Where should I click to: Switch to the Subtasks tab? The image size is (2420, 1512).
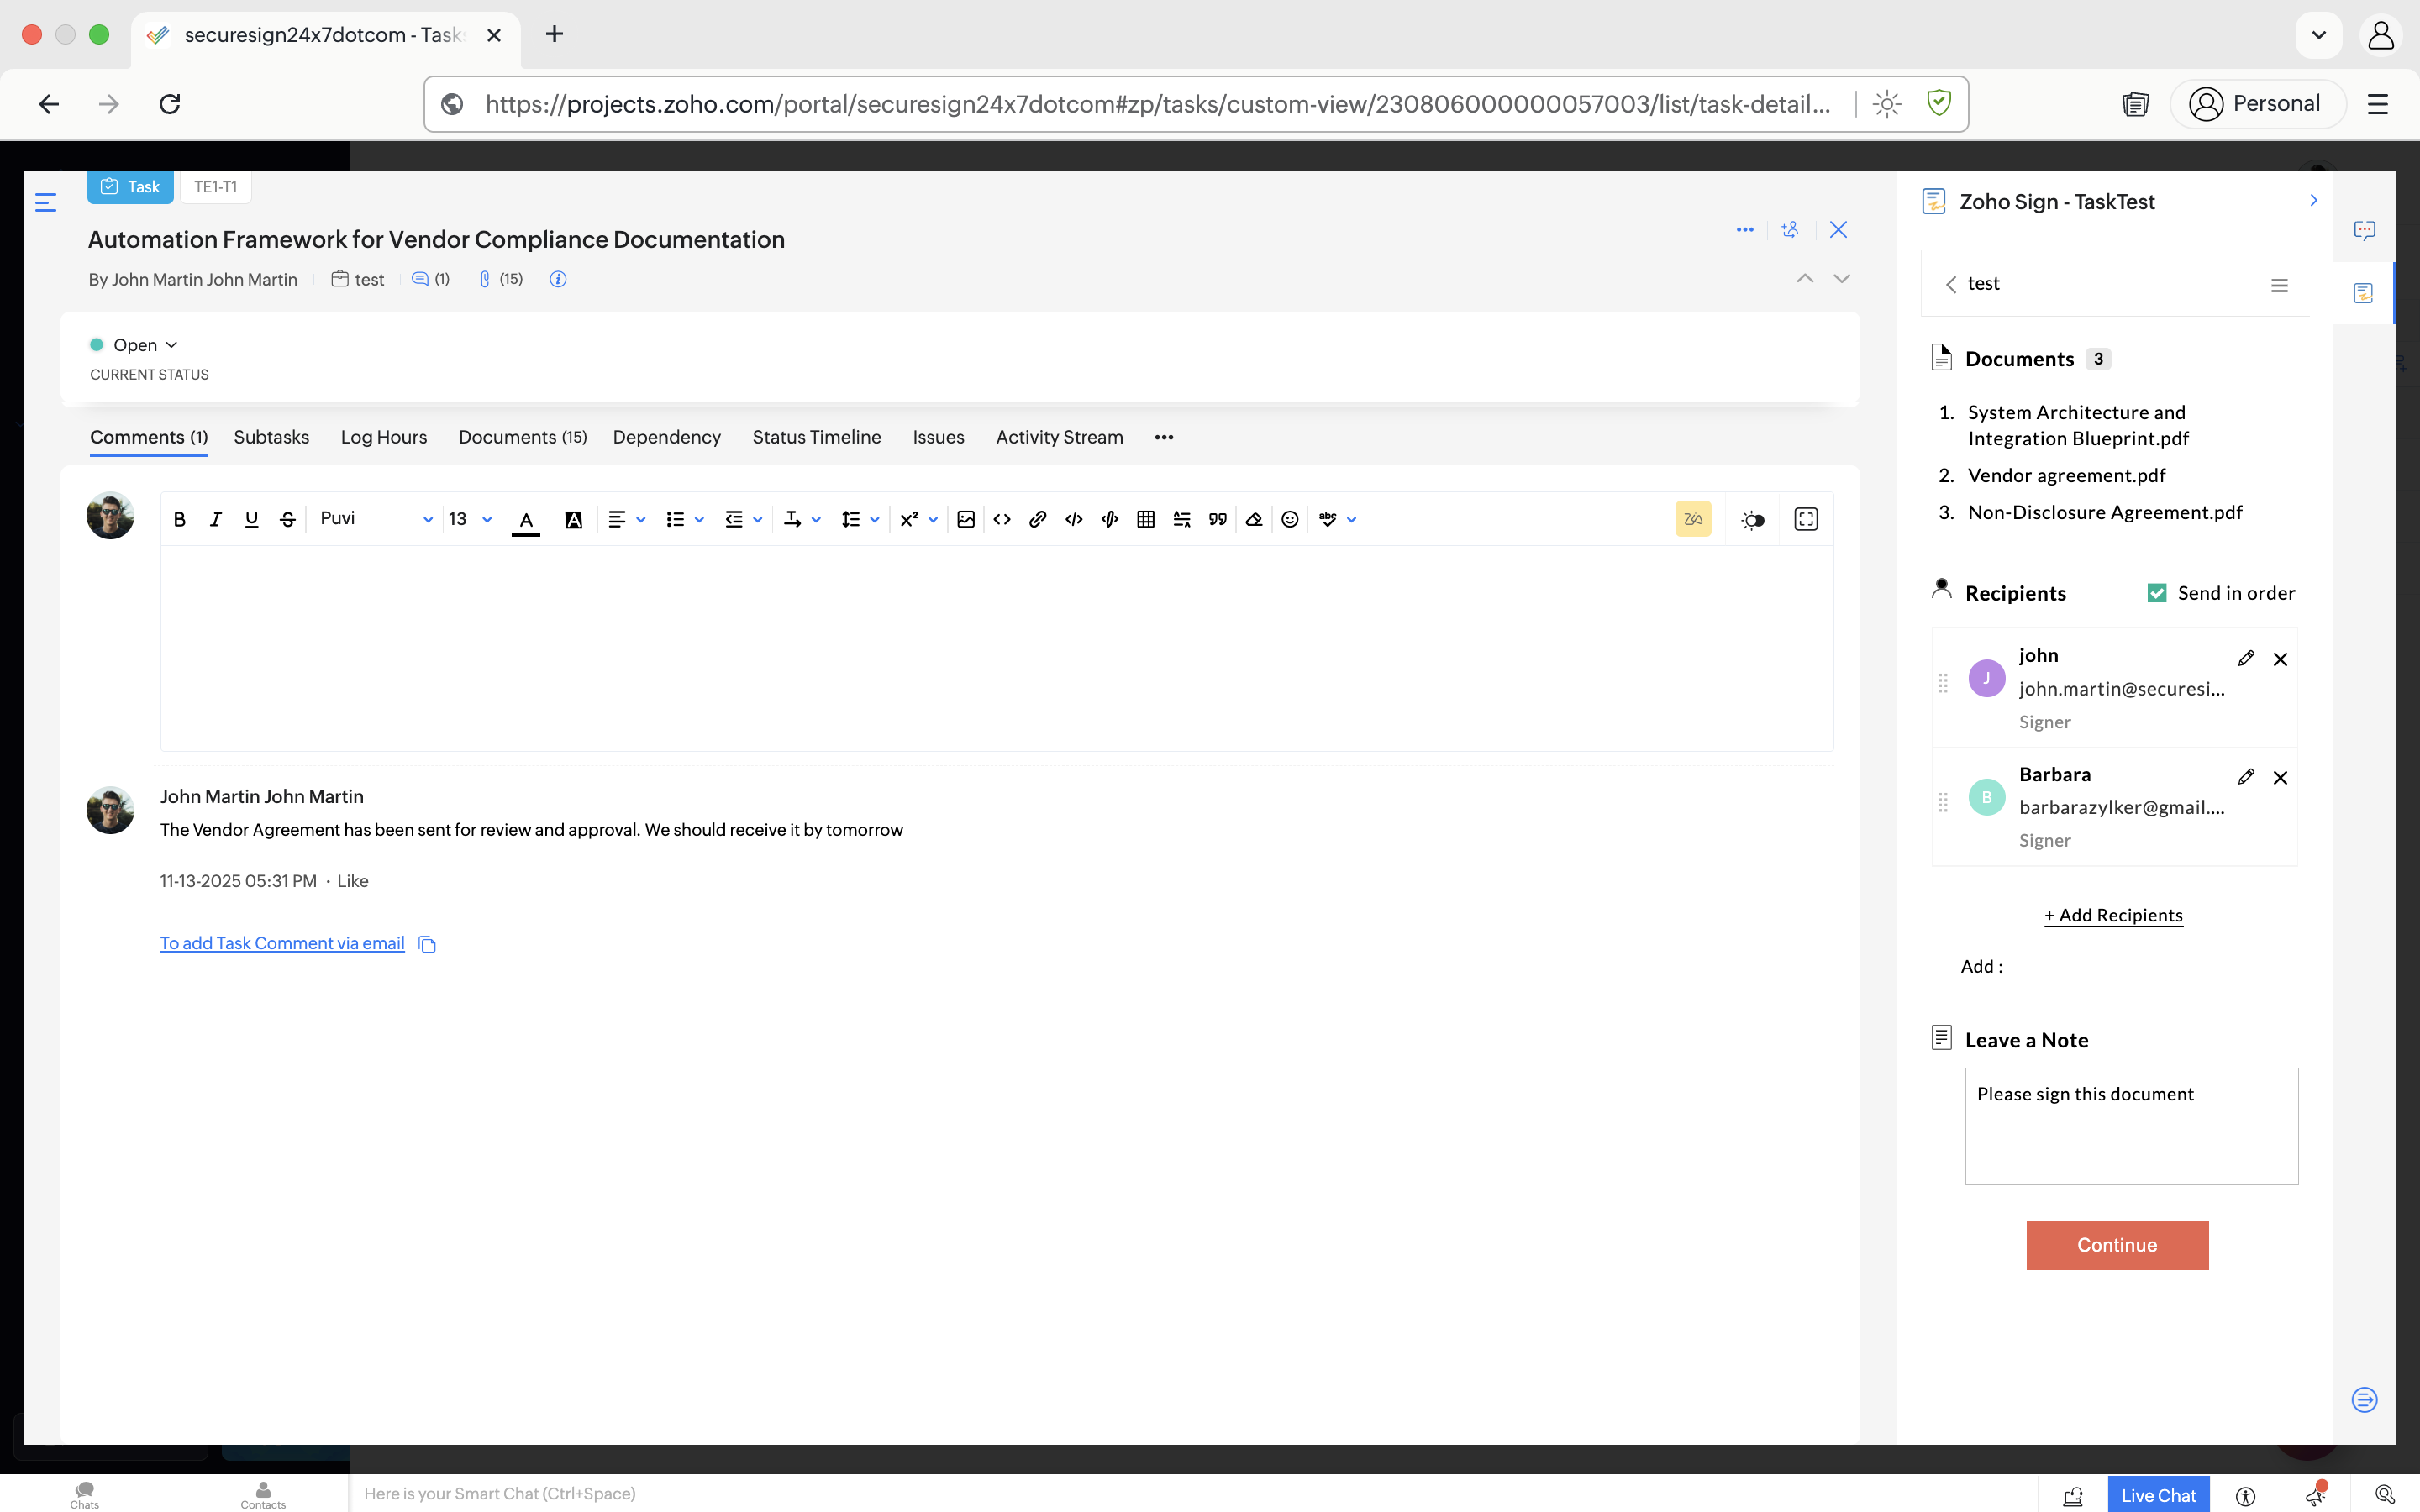(271, 437)
